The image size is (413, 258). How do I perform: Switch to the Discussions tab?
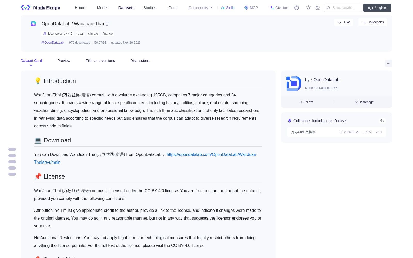coord(140,61)
